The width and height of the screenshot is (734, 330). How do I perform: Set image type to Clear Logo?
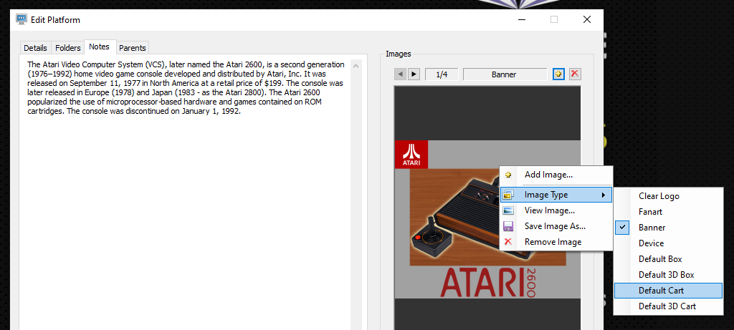tap(669, 196)
